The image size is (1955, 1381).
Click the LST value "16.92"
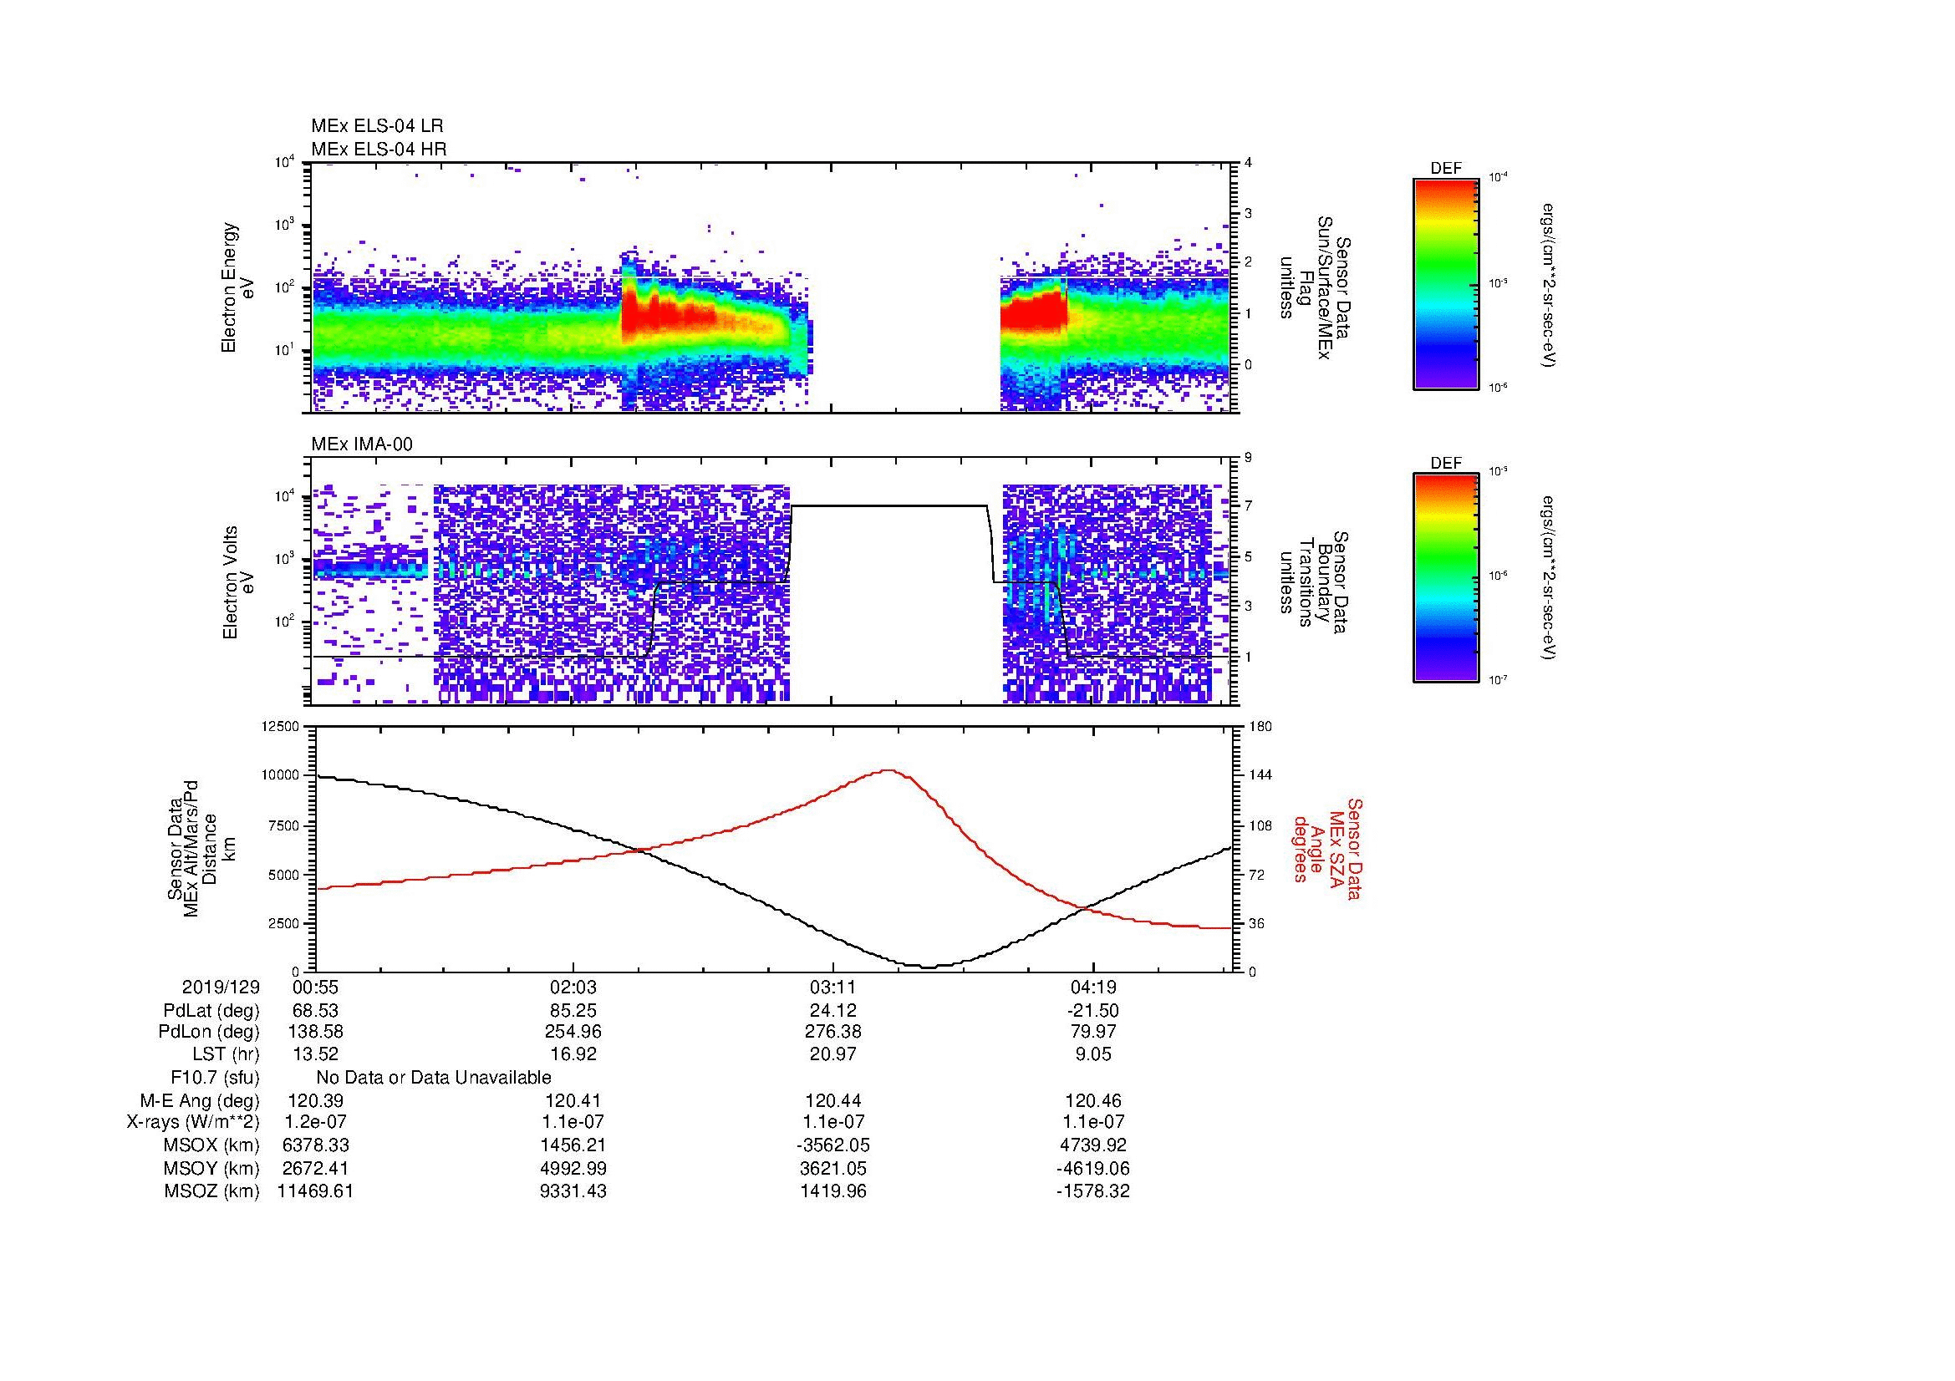(x=574, y=1054)
